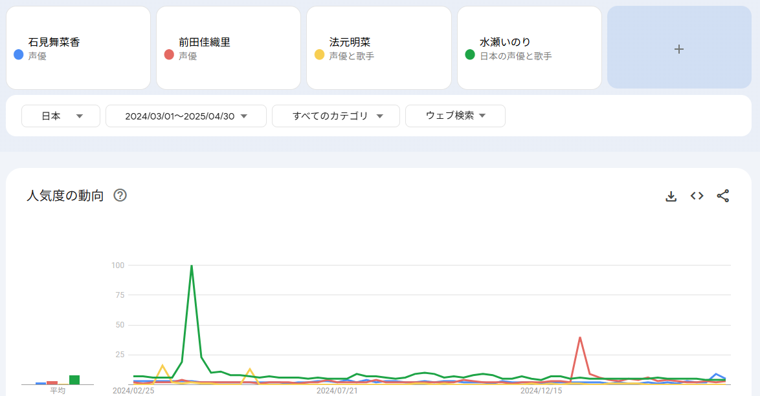
Task: Click the plus to add comparison
Action: point(678,49)
